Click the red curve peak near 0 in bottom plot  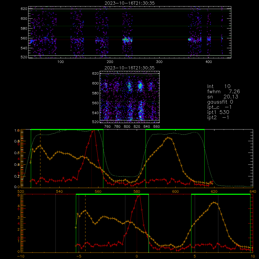139,195
